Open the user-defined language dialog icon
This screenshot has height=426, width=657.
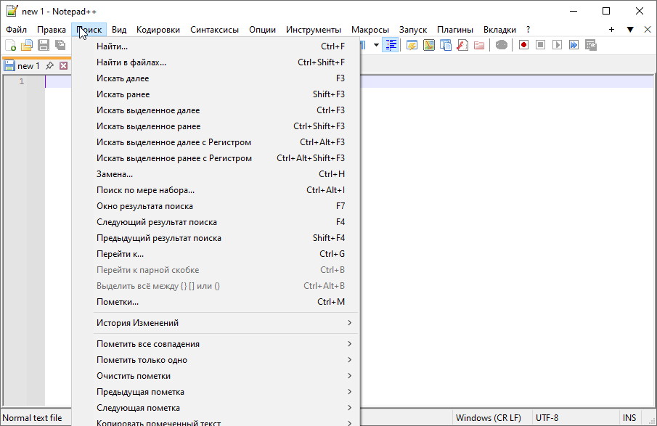point(412,45)
